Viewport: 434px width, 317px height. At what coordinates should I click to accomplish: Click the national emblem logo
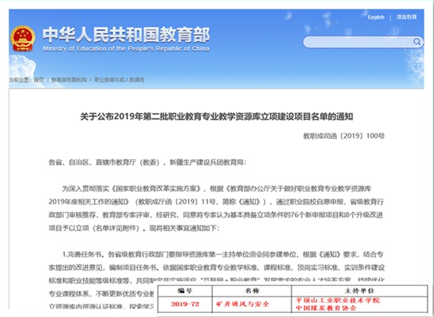[x=23, y=39]
